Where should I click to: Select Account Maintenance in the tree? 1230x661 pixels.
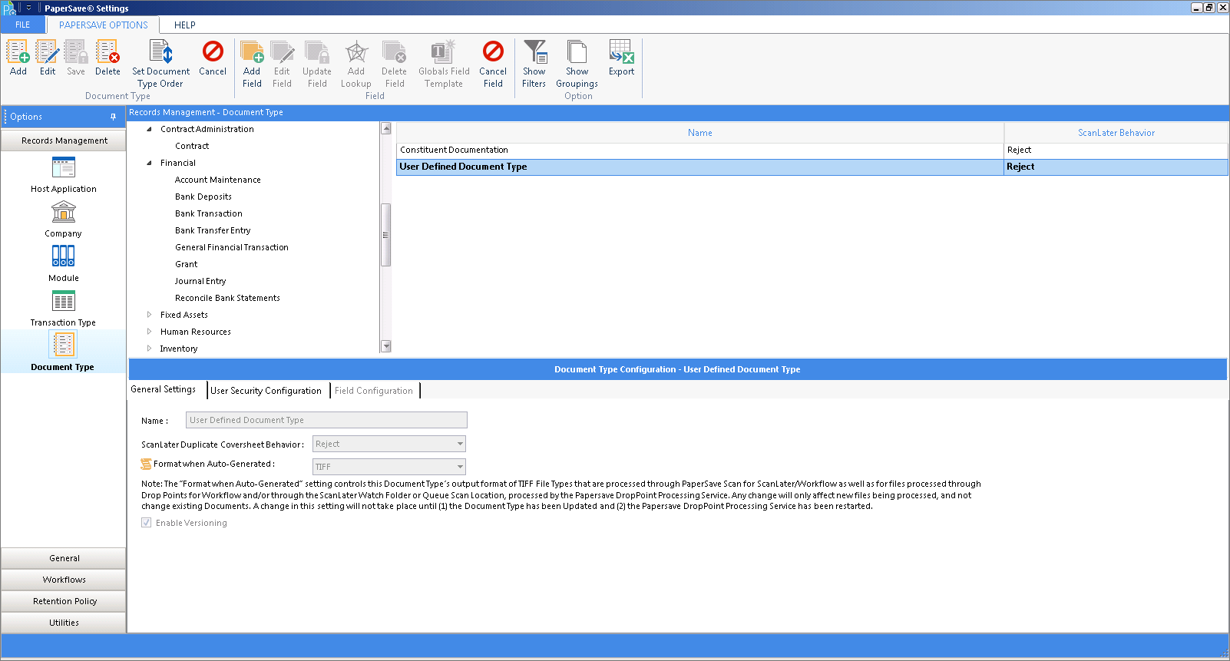(x=218, y=180)
